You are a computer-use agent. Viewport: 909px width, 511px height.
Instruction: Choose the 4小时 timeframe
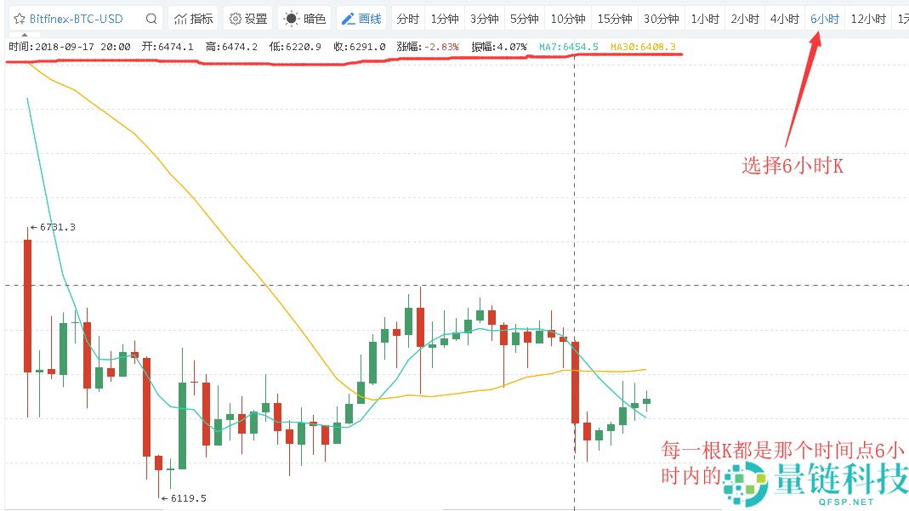click(784, 19)
